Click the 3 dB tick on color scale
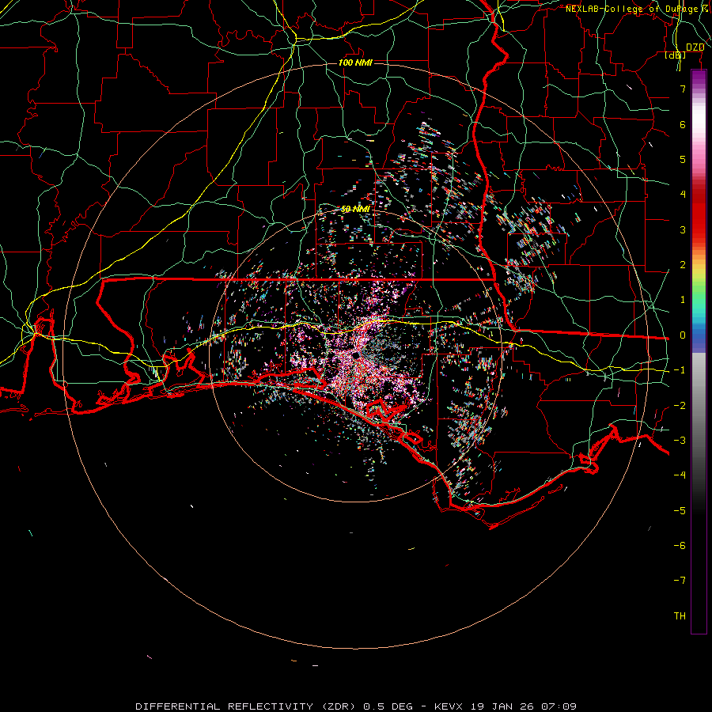Image resolution: width=712 pixels, height=712 pixels. click(x=683, y=229)
